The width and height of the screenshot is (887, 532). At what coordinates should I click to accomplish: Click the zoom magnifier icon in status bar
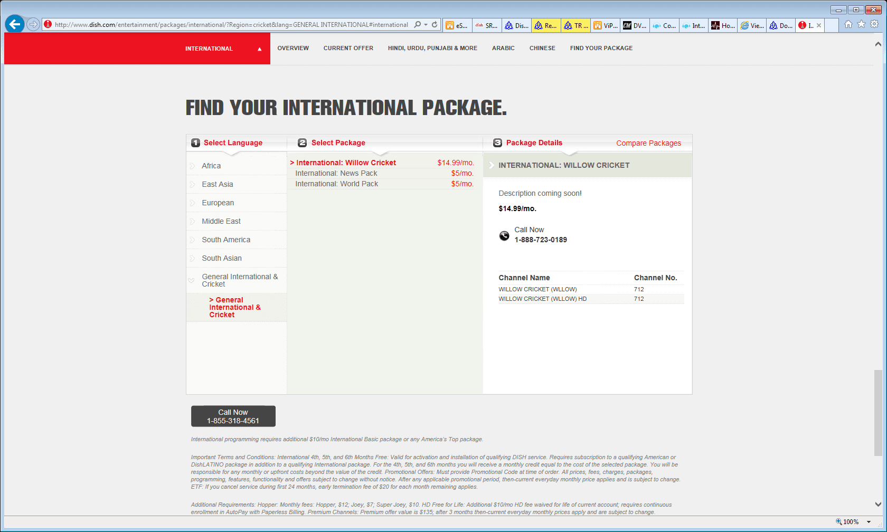pos(838,521)
